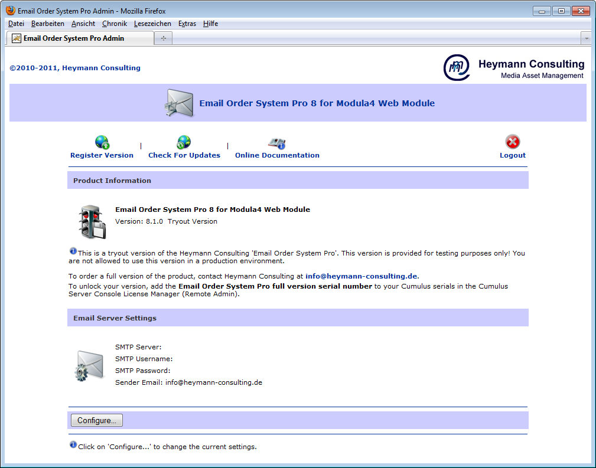The width and height of the screenshot is (596, 468).
Task: Open a new tab with plus button
Action: pyautogui.click(x=164, y=38)
